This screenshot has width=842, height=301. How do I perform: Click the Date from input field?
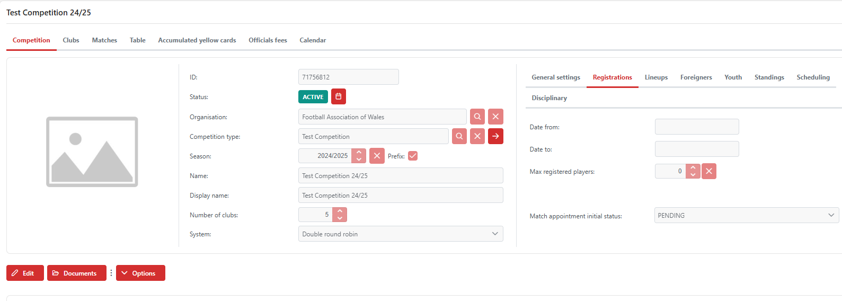[x=697, y=127]
